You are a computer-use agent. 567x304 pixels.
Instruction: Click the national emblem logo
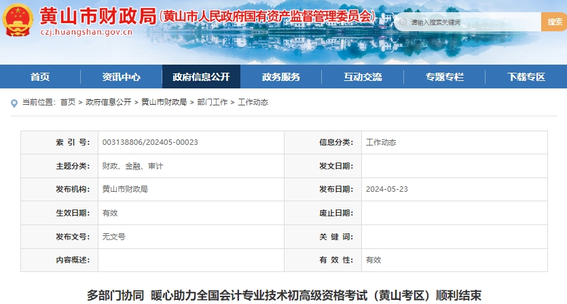point(19,22)
